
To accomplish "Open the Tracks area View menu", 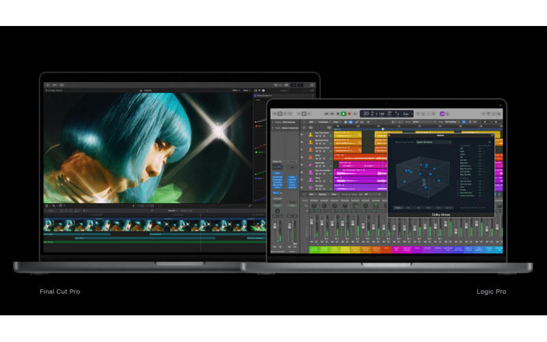I will click(337, 122).
